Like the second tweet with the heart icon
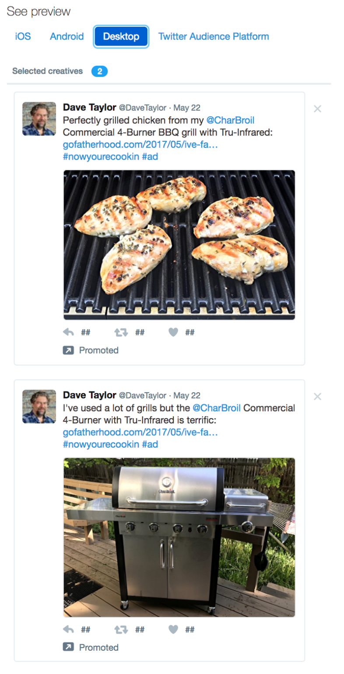Image resolution: width=344 pixels, height=674 pixels. (x=173, y=629)
